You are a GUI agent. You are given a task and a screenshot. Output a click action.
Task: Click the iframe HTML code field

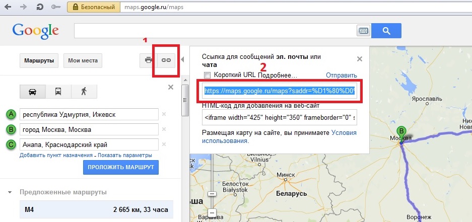tap(280, 117)
